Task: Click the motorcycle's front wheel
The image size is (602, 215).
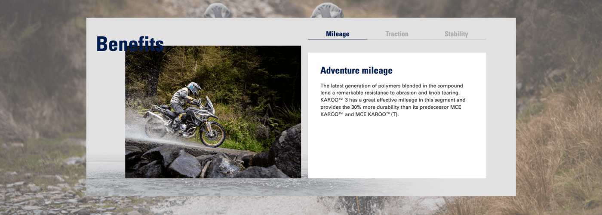Action: tap(212, 134)
